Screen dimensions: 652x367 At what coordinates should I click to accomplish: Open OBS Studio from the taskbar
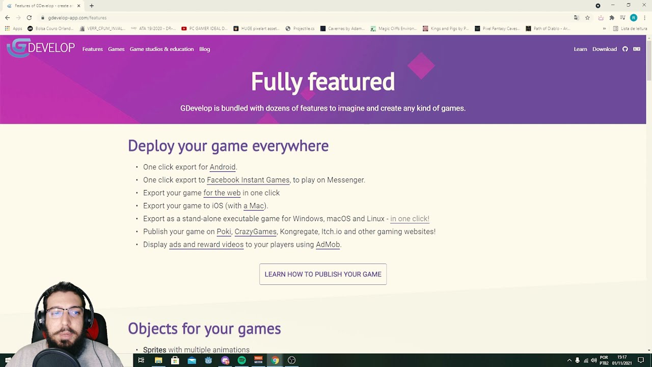point(291,360)
